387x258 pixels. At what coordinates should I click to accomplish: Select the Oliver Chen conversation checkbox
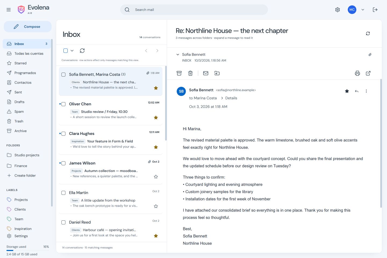[x=63, y=104]
